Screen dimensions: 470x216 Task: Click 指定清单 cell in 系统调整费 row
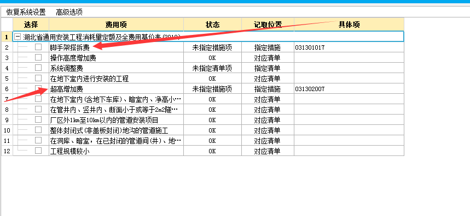pos(268,68)
